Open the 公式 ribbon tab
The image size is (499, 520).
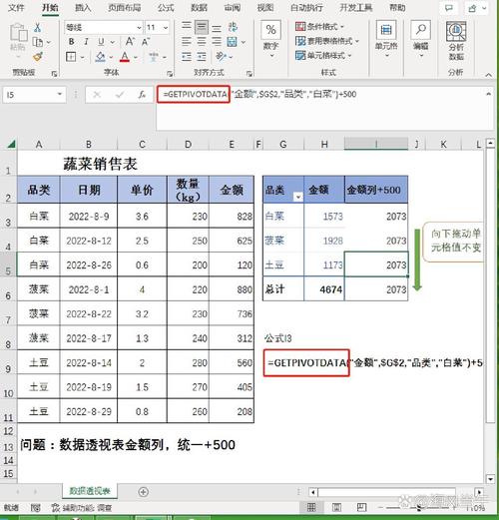[x=166, y=7]
